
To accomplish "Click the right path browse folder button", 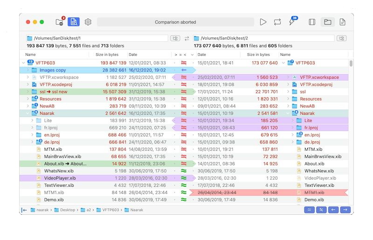I will click(342, 38).
